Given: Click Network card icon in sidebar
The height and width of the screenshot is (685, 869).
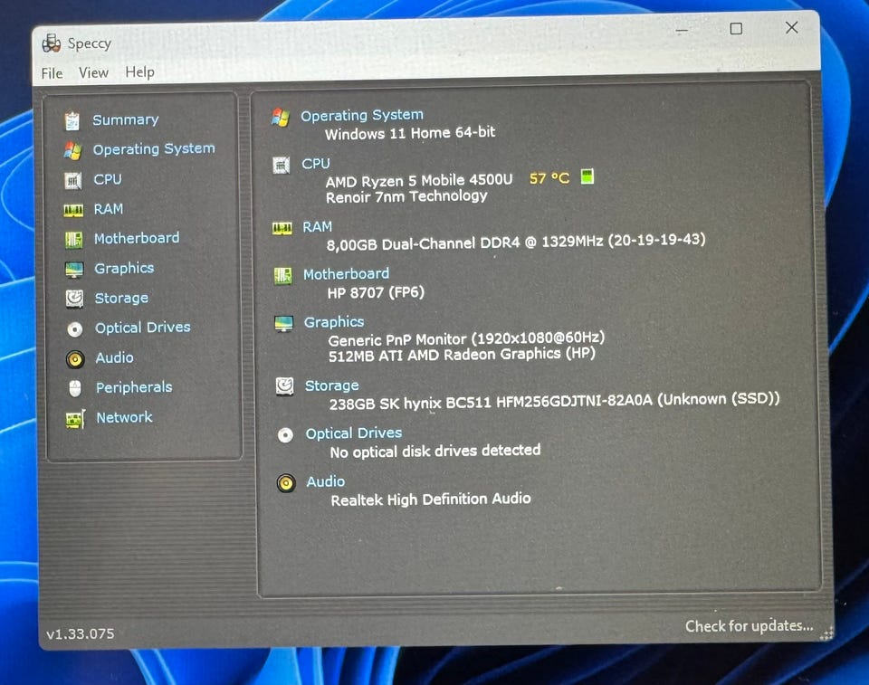Looking at the screenshot, I should coord(76,419).
